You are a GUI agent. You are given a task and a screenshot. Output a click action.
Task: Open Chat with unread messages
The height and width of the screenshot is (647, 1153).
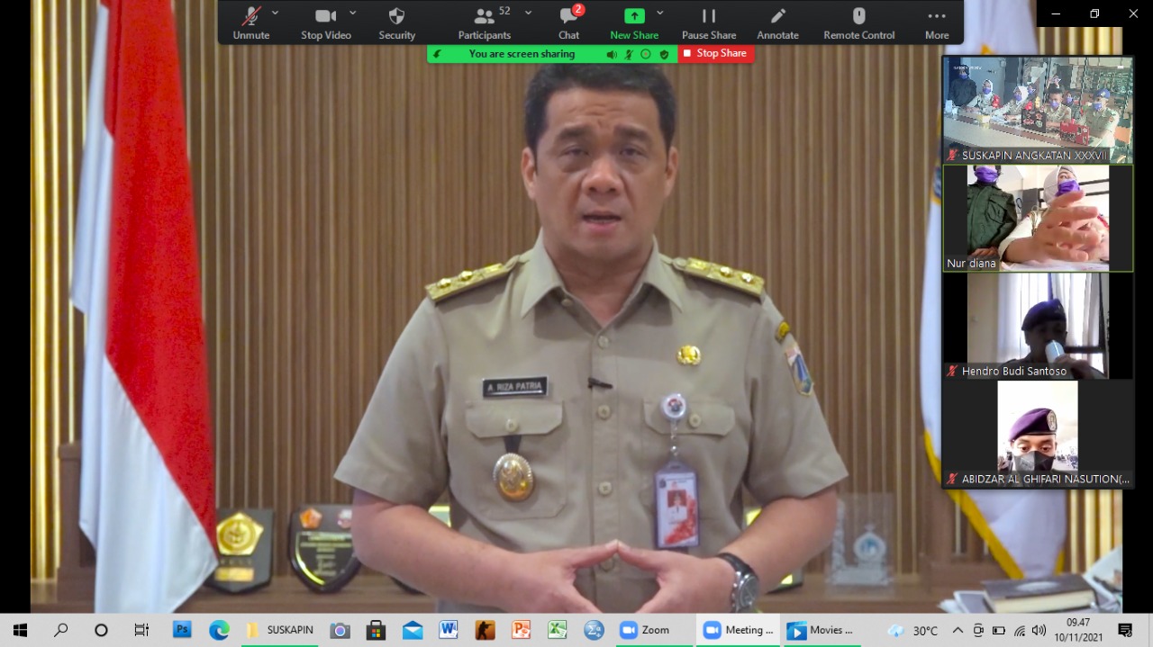point(568,22)
